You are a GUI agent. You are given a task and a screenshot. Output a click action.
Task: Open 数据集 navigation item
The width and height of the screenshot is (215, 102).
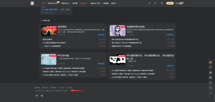click(106, 3)
